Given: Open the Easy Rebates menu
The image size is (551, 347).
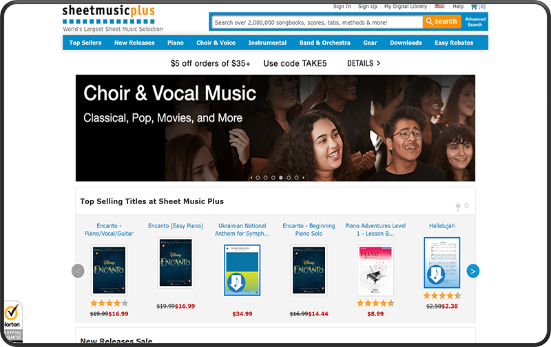Looking at the screenshot, I should point(454,43).
